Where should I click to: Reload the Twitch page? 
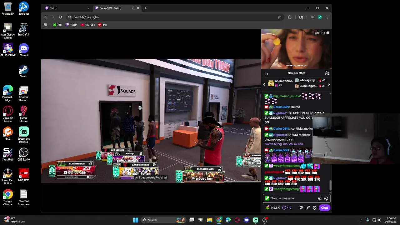(x=61, y=17)
